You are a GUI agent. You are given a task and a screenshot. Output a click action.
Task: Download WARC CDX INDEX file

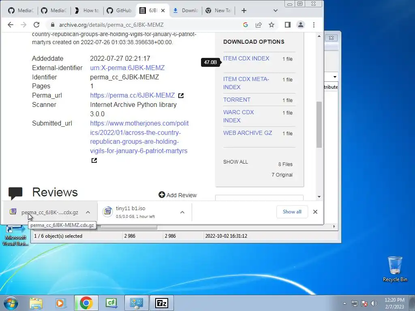click(238, 116)
